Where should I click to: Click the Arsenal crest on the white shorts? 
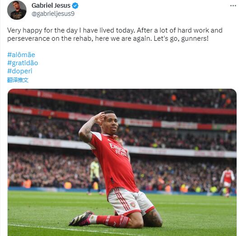click(x=133, y=204)
